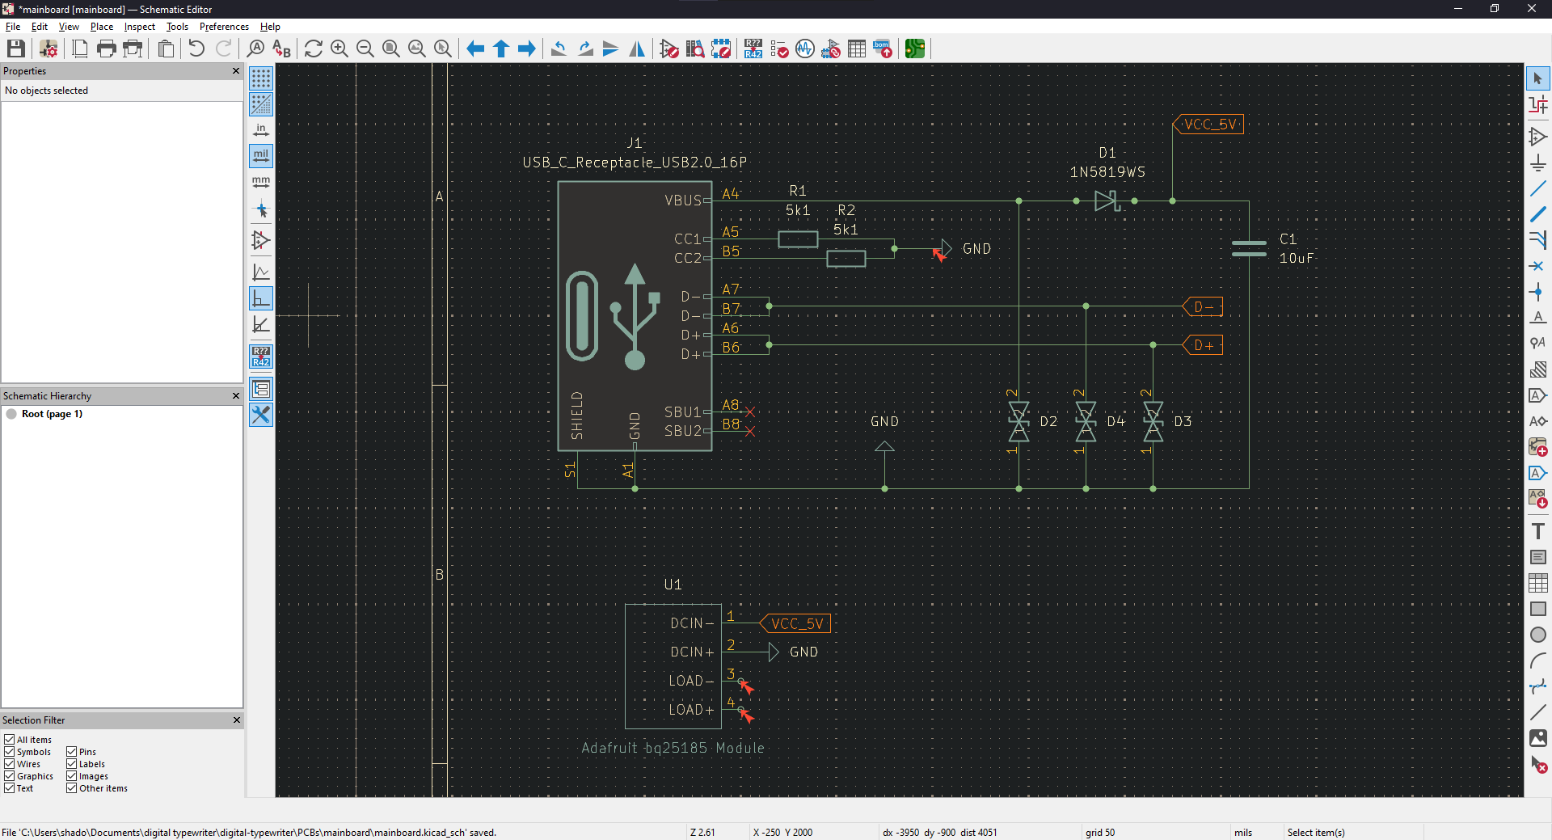This screenshot has height=840, width=1552.
Task: Toggle 'Labels' selection filter checkbox
Action: tap(72, 764)
